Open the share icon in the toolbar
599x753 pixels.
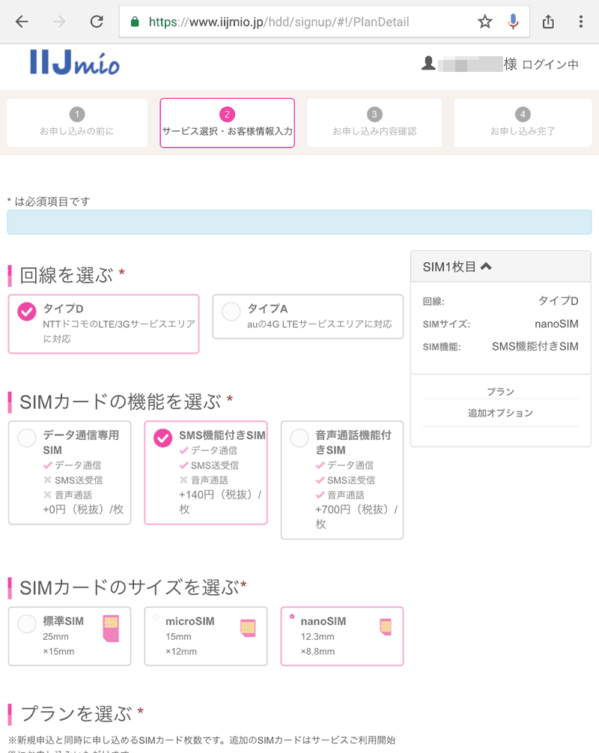548,22
